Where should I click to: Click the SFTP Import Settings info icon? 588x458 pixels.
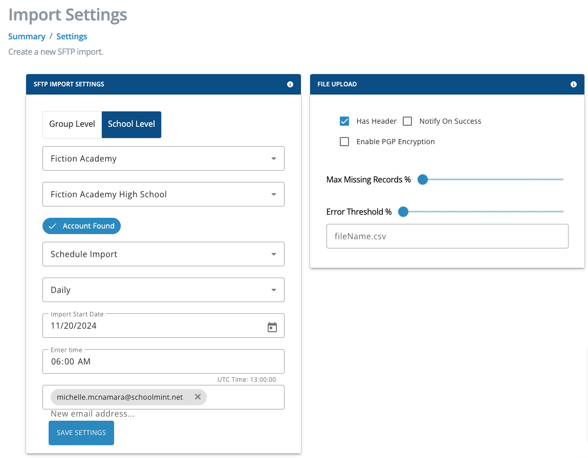tap(290, 84)
